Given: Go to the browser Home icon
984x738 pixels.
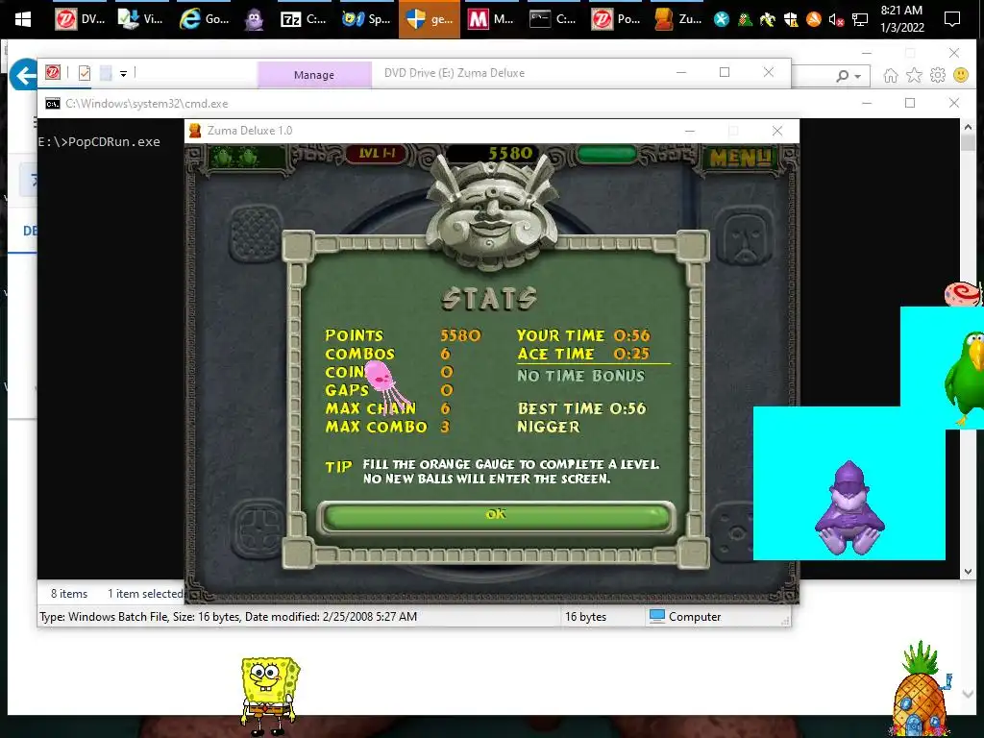Looking at the screenshot, I should pos(891,75).
